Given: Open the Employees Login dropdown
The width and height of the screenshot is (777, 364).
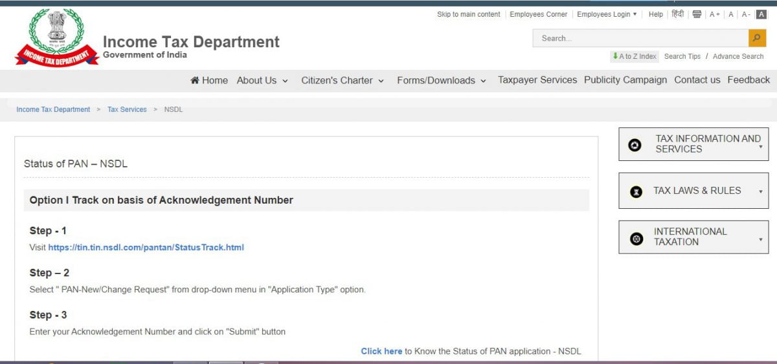Looking at the screenshot, I should [x=607, y=14].
